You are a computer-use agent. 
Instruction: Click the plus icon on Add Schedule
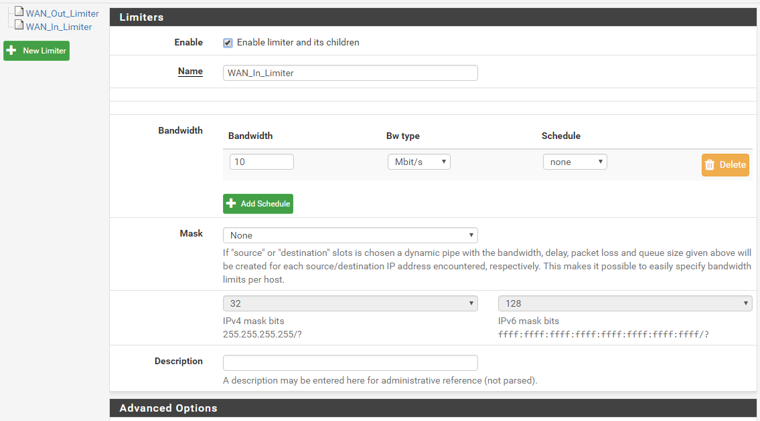(x=232, y=204)
